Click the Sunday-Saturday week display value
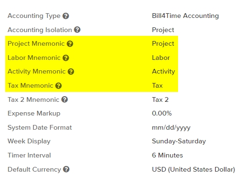Viewport: 244px width, 182px height. (179, 141)
